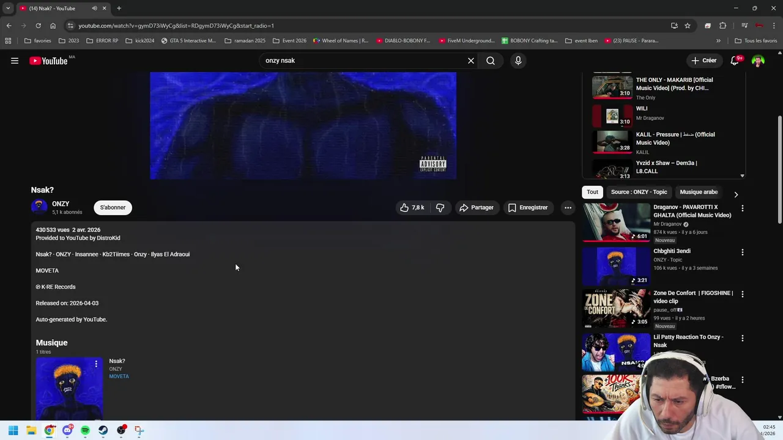Viewport: 783px width, 440px height.
Task: Share the video via Partager
Action: coord(477,208)
